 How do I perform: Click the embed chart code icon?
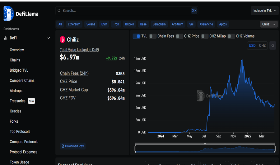[273, 45]
